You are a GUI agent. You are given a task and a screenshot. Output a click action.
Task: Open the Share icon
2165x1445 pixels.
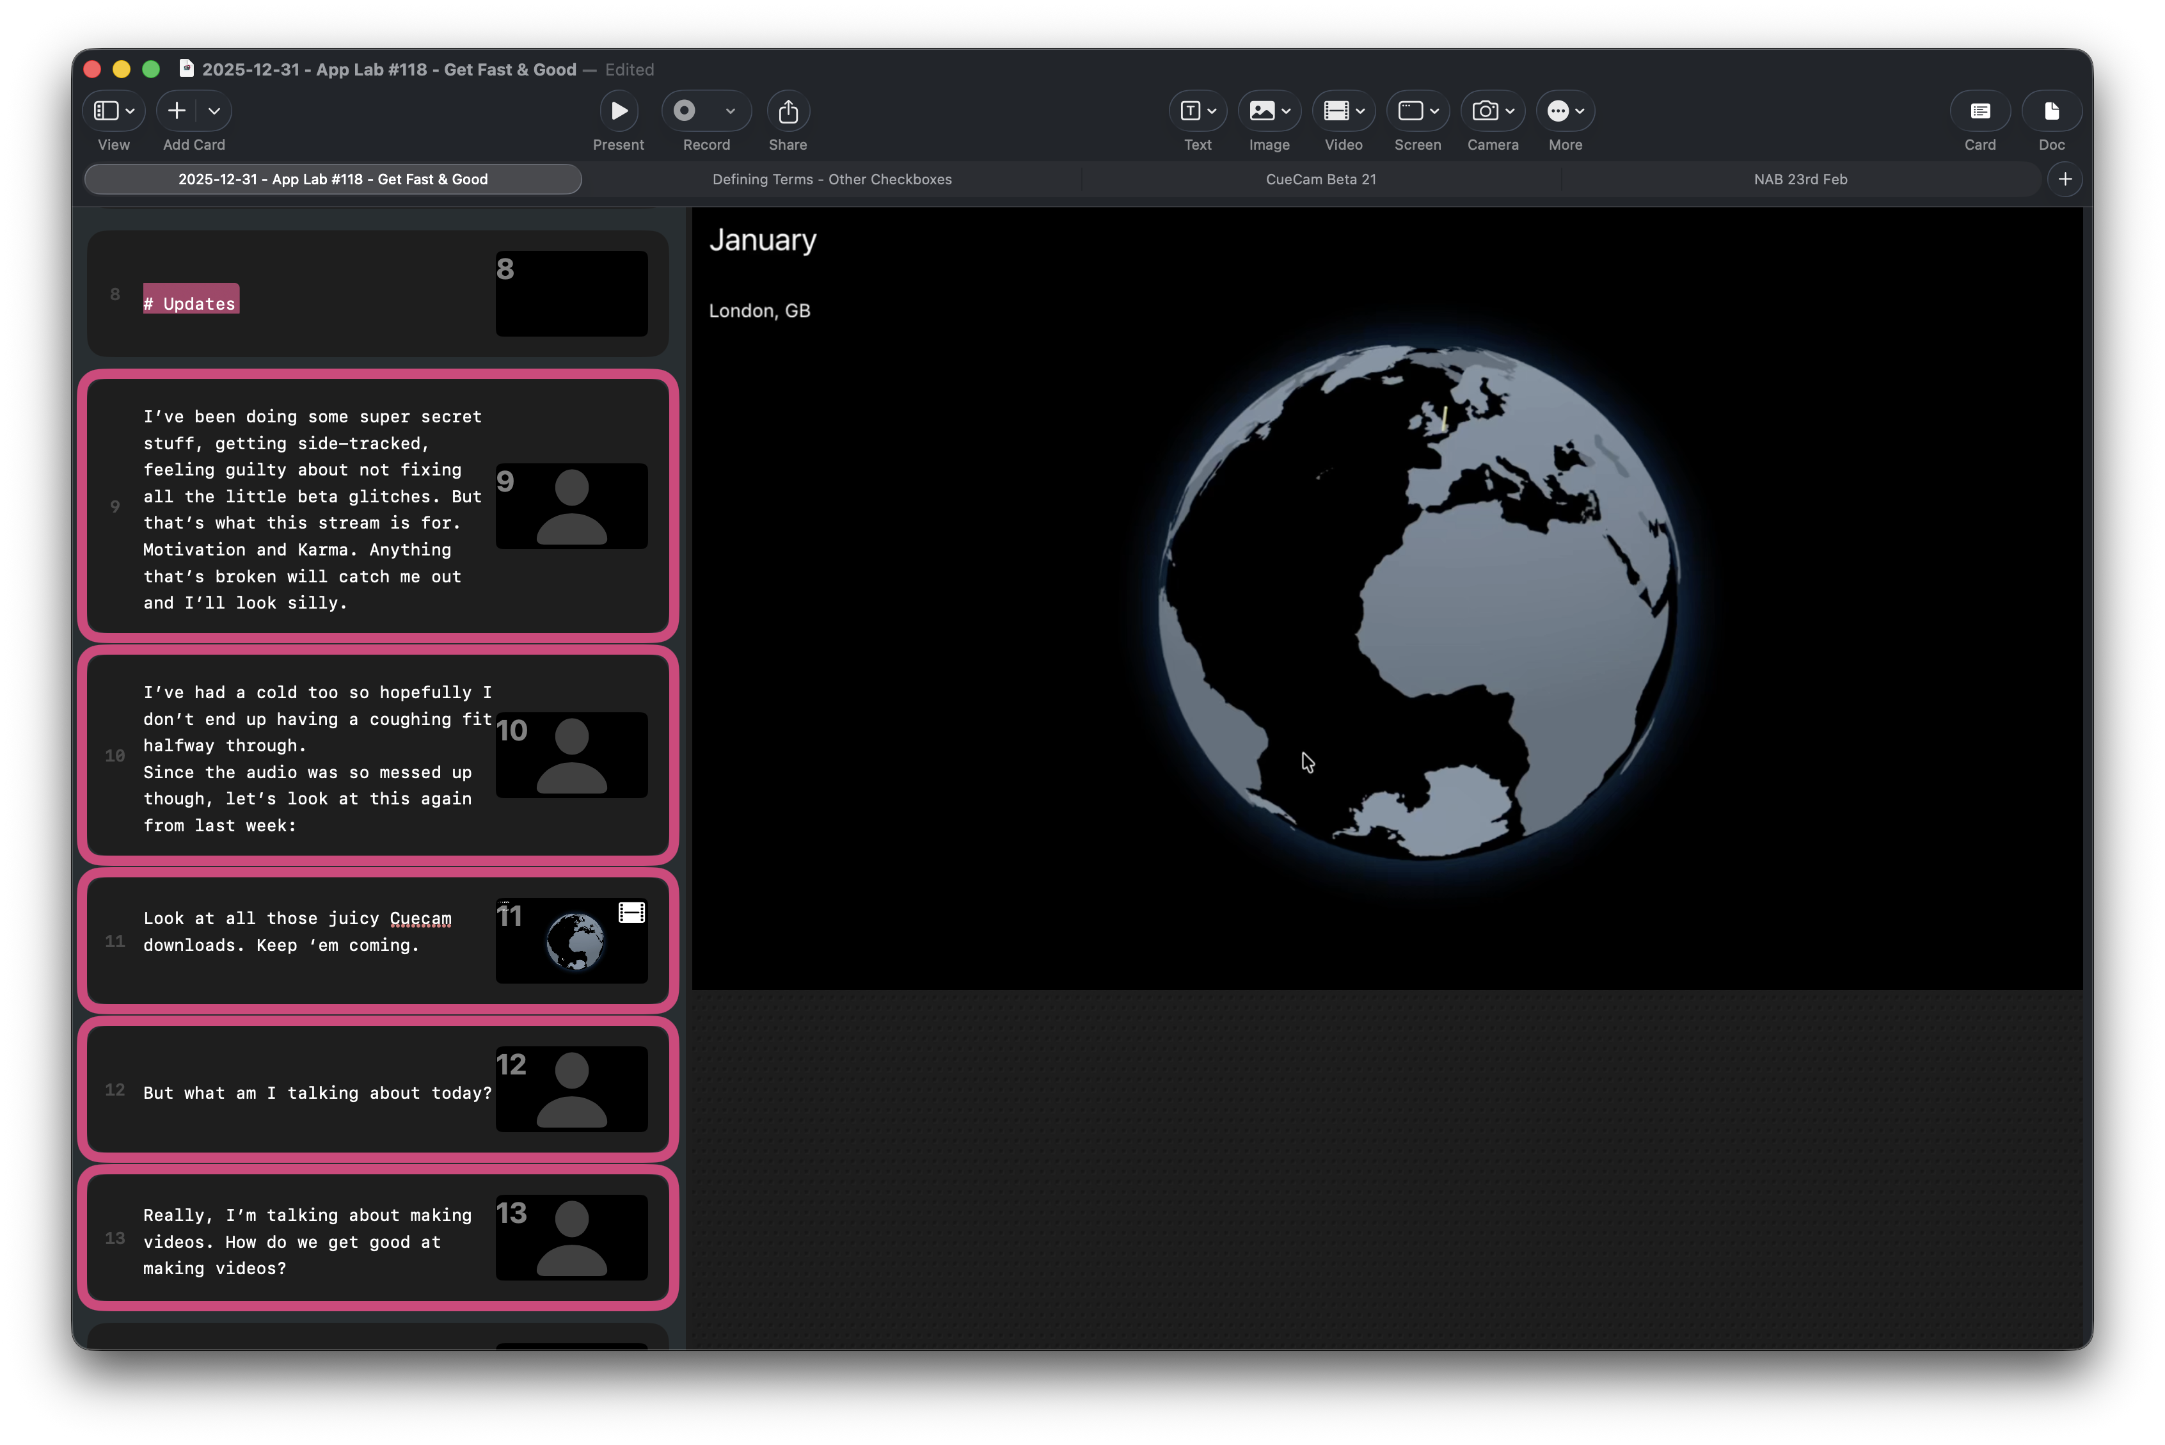pos(788,111)
